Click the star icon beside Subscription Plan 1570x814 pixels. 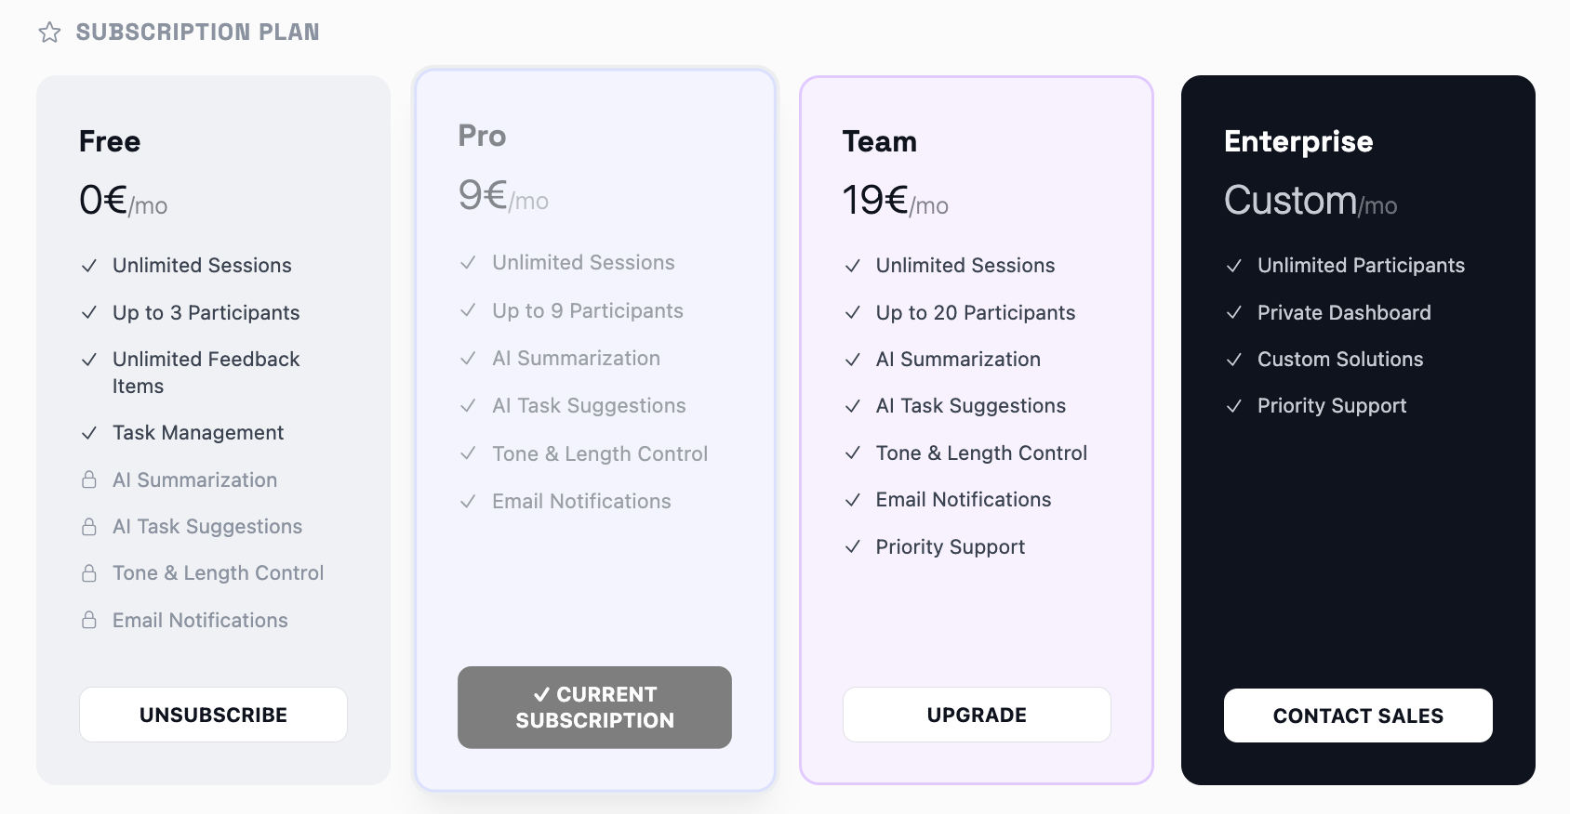pos(49,33)
